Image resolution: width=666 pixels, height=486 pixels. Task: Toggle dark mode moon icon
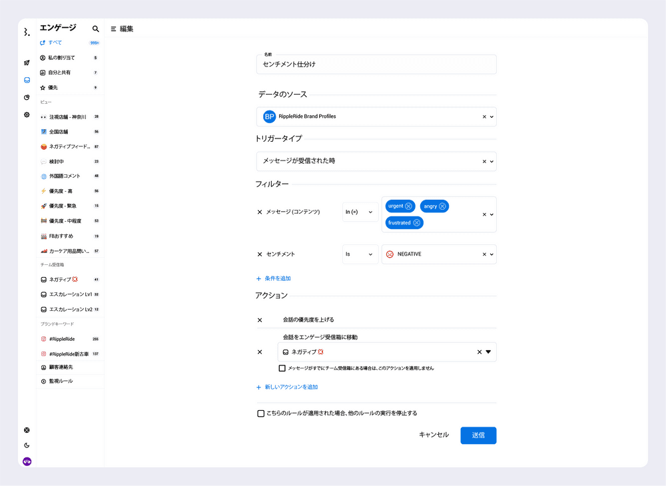(x=27, y=445)
